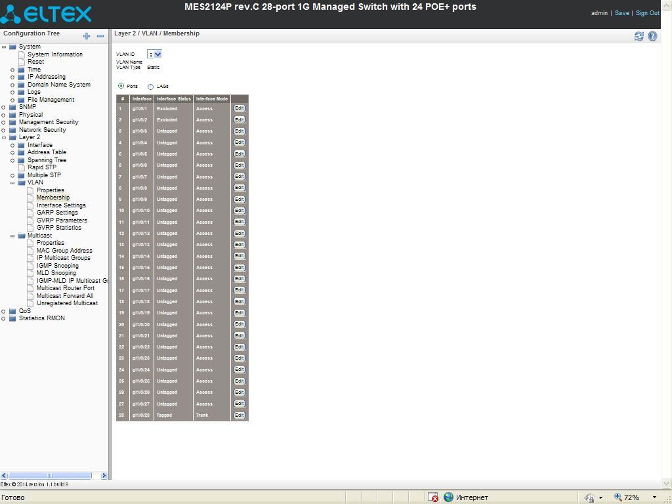
Task: Expand the IP Addressing tree node
Action: 12,77
